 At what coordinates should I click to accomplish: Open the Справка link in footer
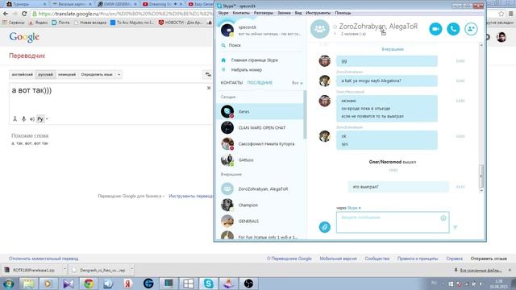point(455,259)
